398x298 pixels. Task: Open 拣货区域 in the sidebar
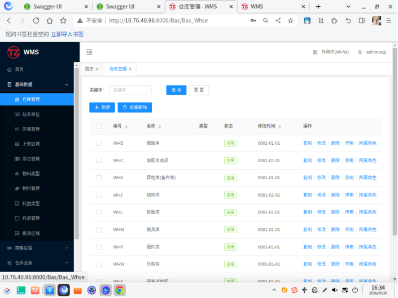click(x=37, y=233)
